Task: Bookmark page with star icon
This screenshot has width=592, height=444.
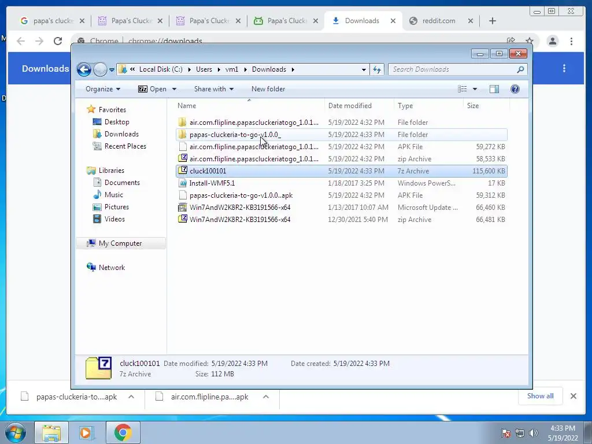Action: (x=530, y=41)
